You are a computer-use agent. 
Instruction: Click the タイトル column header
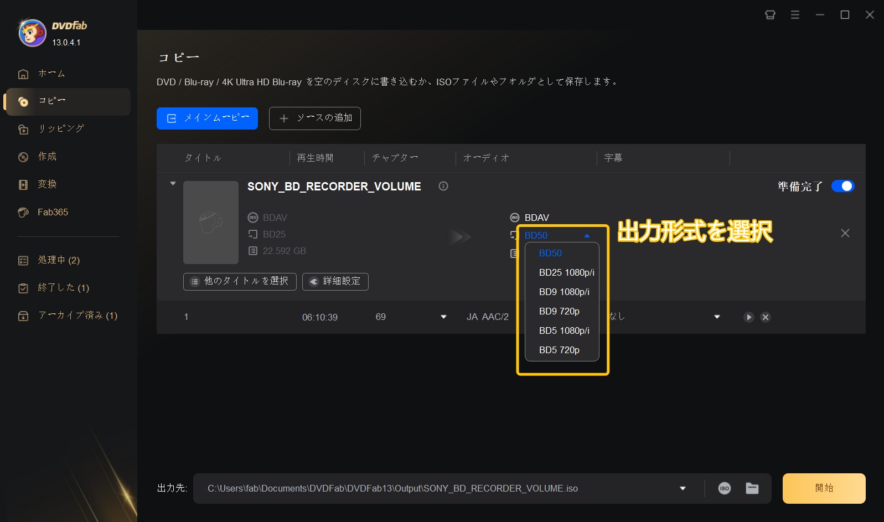coord(203,158)
